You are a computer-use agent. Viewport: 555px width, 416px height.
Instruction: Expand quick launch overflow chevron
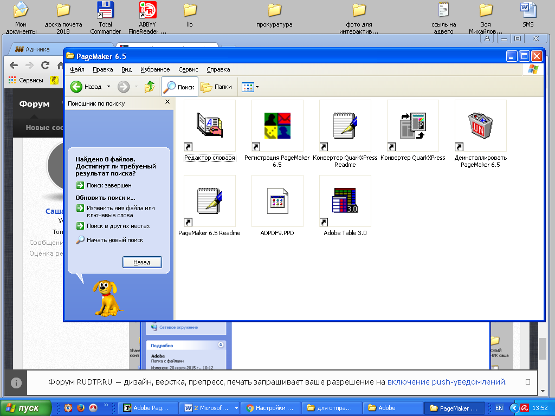pyautogui.click(x=106, y=405)
